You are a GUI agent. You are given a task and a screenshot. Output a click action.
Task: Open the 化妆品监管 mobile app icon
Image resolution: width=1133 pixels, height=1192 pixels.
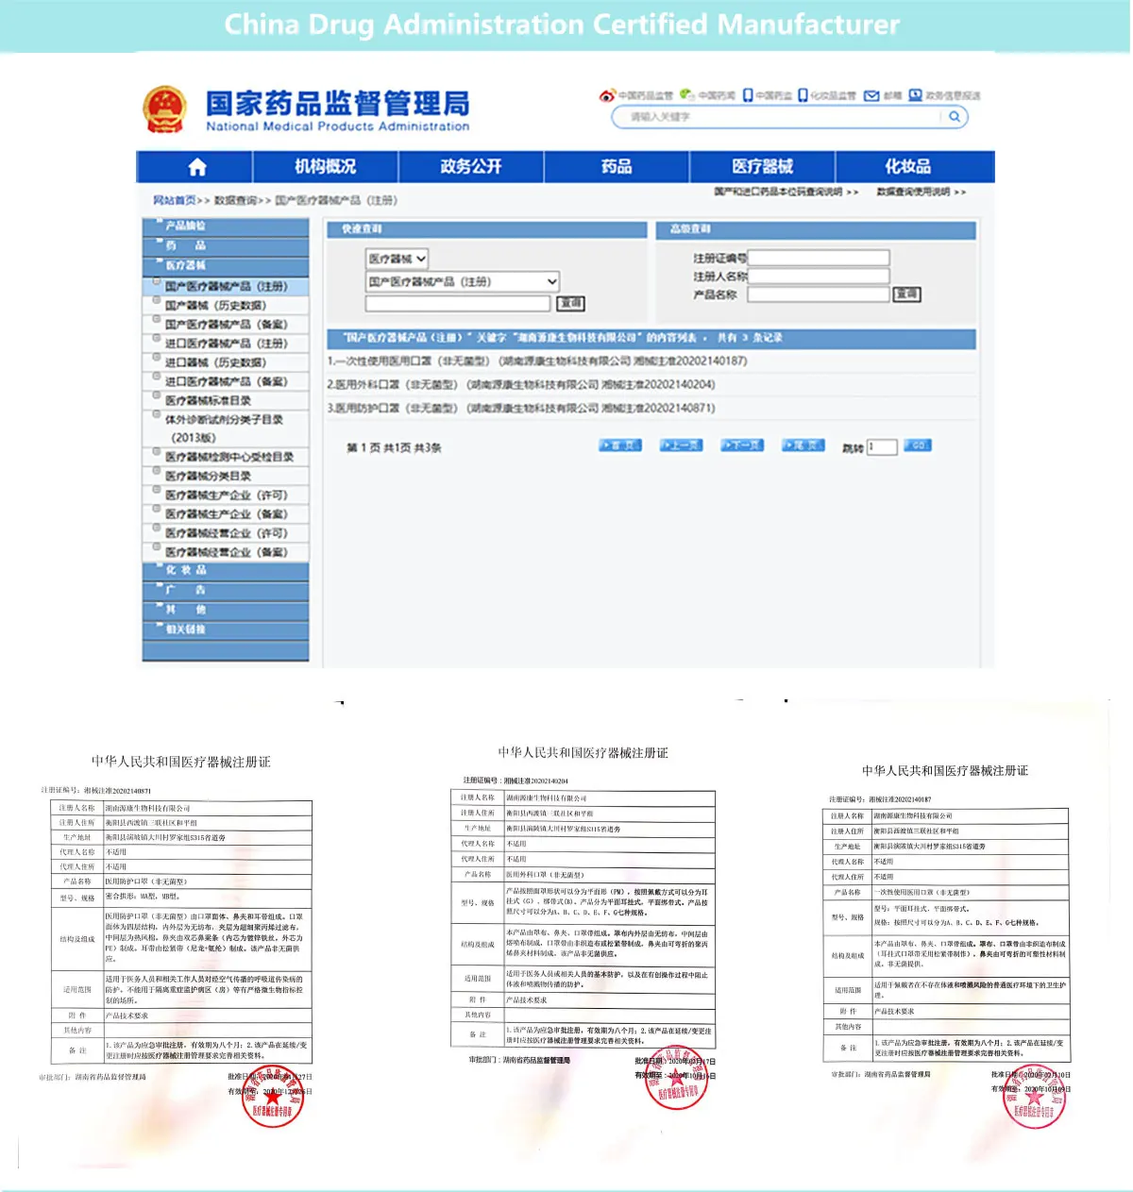click(x=803, y=95)
